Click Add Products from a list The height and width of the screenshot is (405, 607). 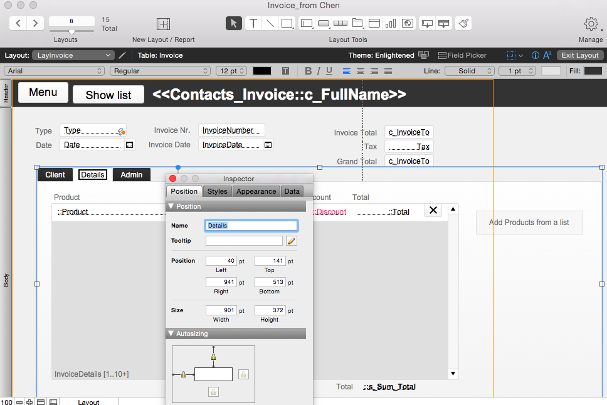[x=529, y=223]
